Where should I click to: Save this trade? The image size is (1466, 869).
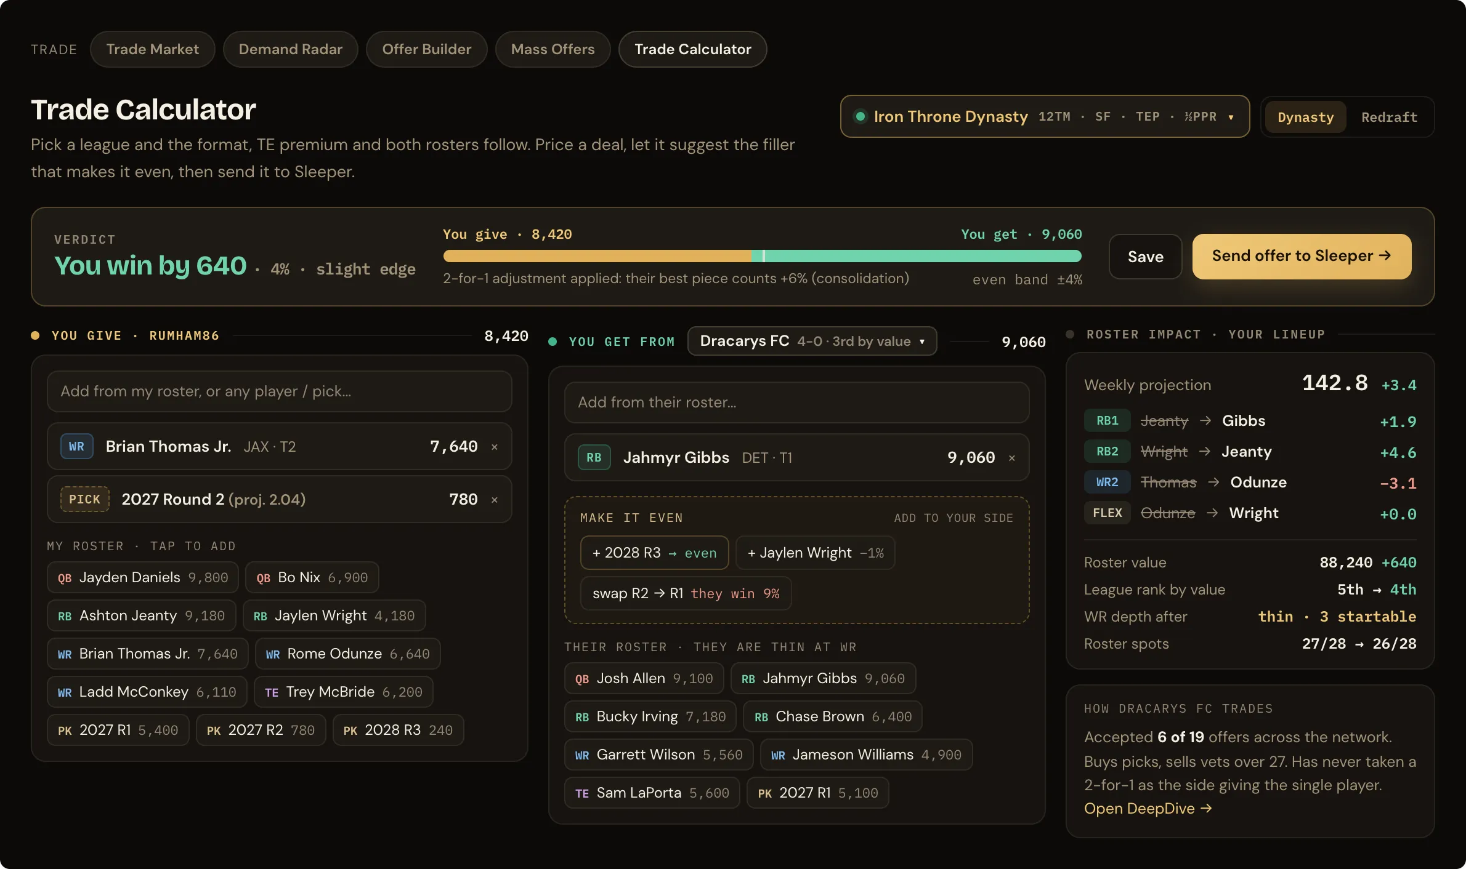[1145, 257]
